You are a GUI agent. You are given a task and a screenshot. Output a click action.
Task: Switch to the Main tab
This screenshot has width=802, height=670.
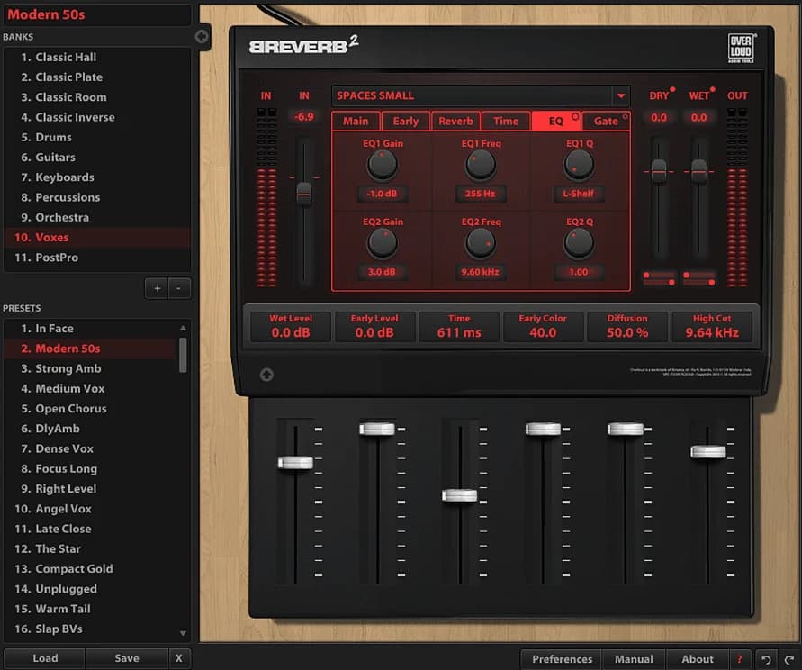click(356, 120)
